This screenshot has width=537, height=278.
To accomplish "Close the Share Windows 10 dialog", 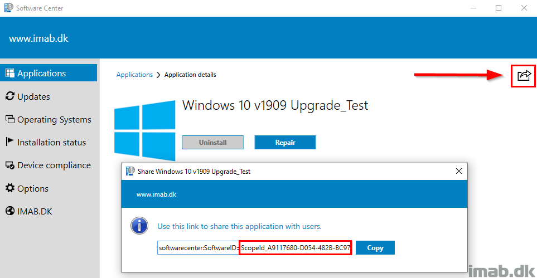I will click(x=458, y=171).
